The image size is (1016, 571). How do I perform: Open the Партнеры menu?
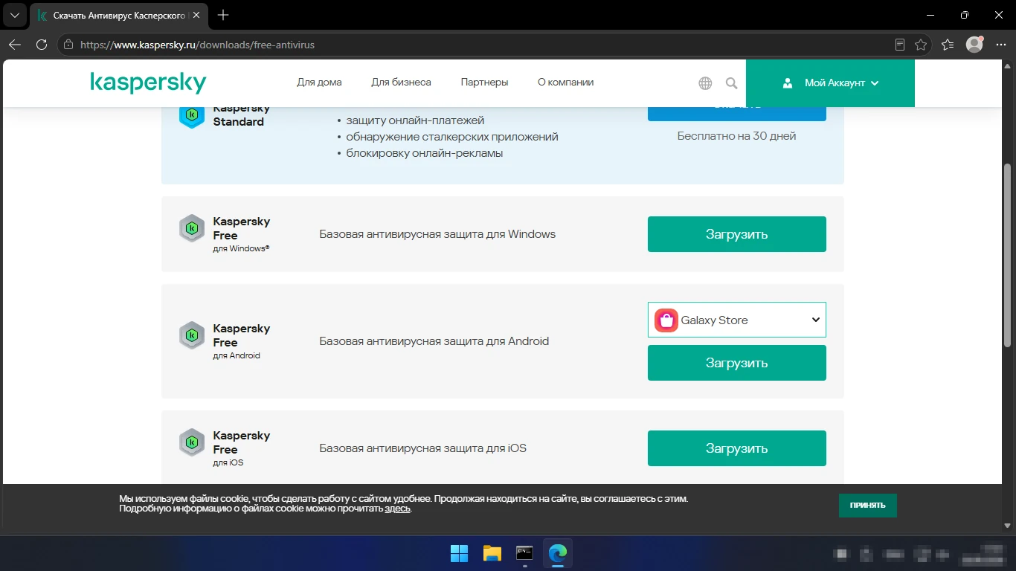[x=484, y=83]
